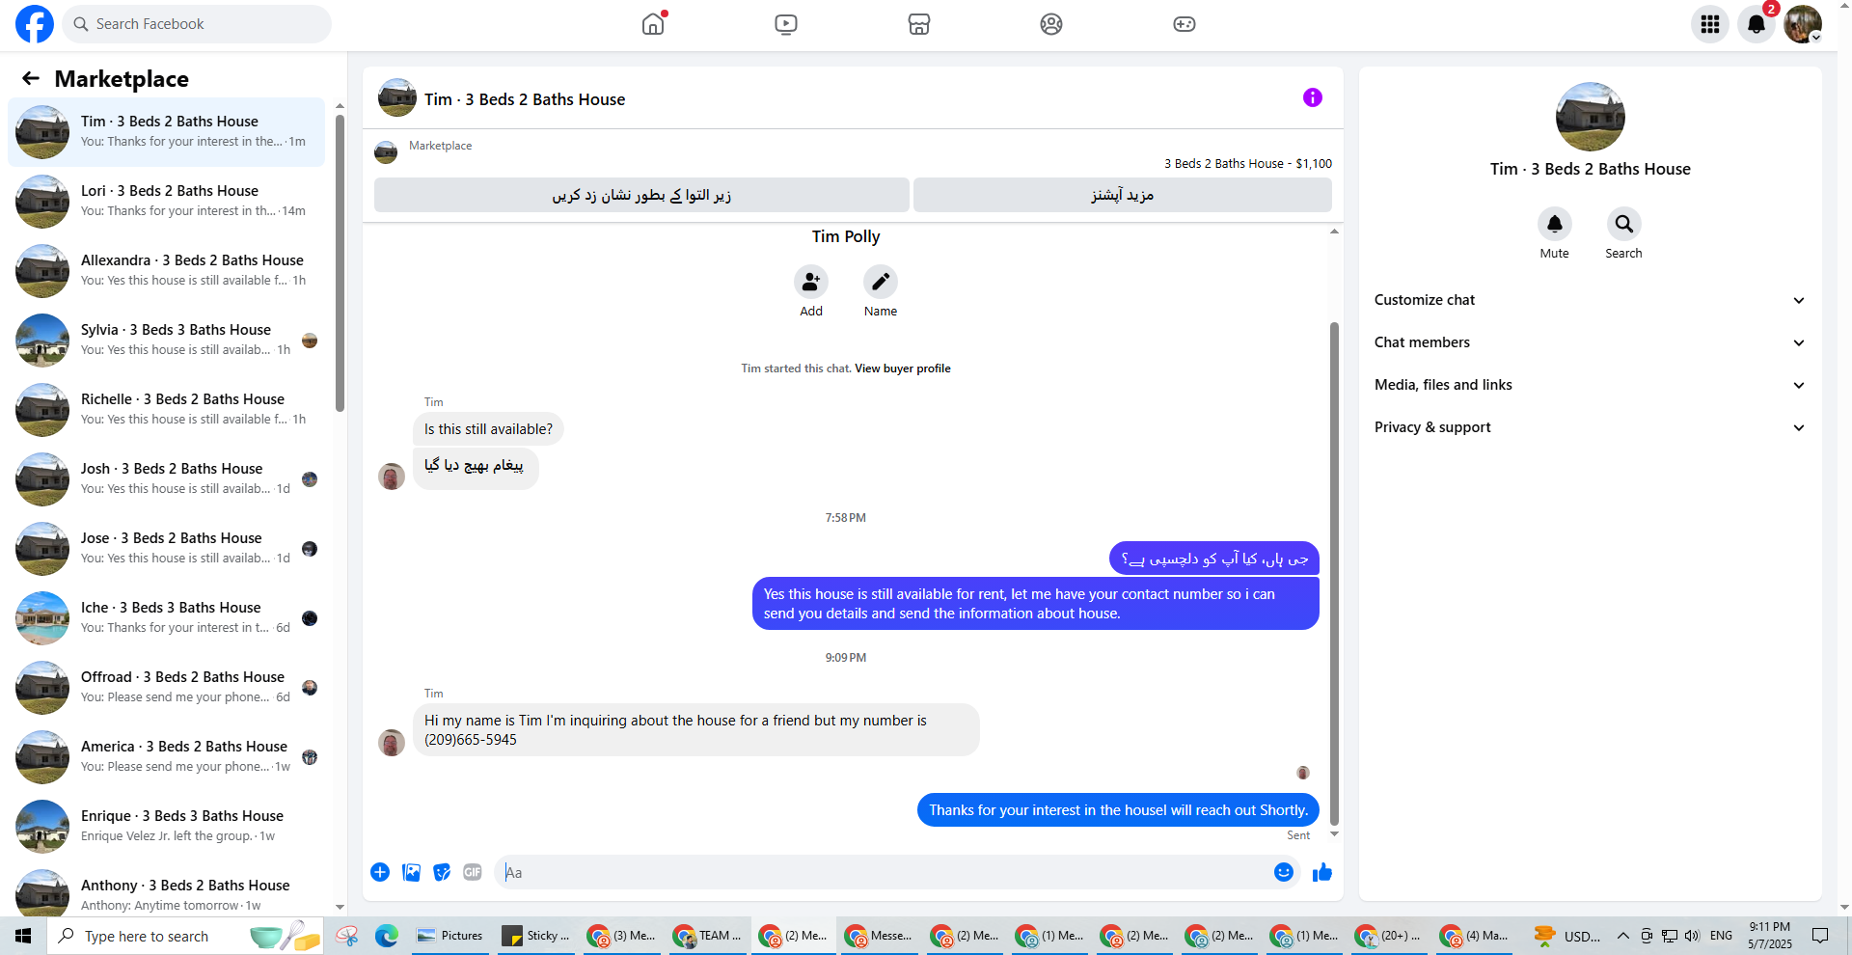Expand Privacy & support section

coord(1590,427)
